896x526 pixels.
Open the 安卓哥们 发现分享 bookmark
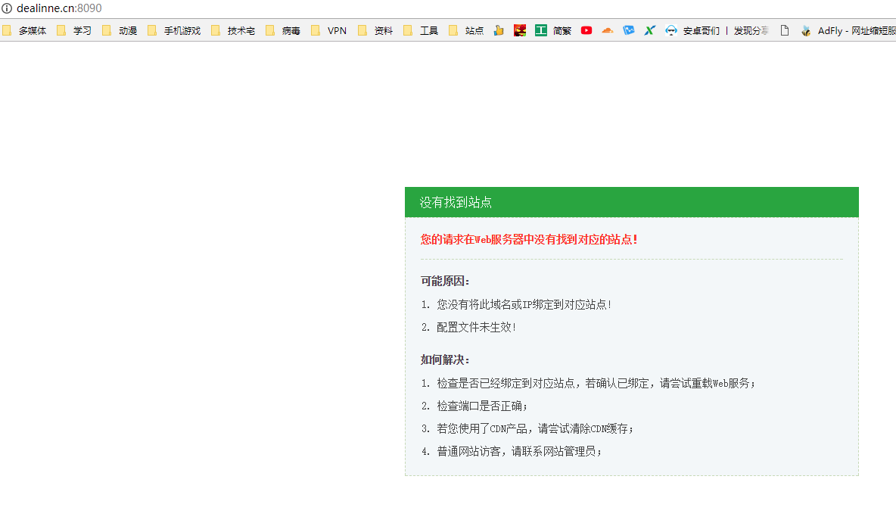tap(717, 31)
